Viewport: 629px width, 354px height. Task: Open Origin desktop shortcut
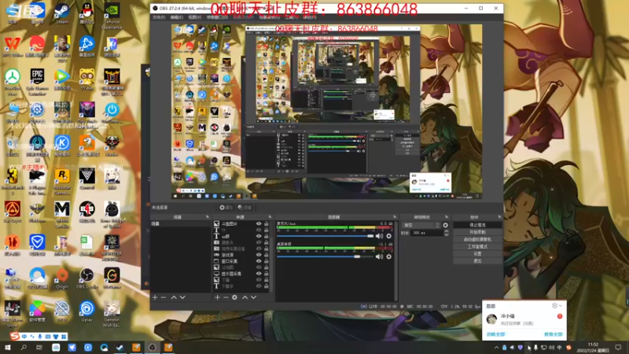pos(62,278)
